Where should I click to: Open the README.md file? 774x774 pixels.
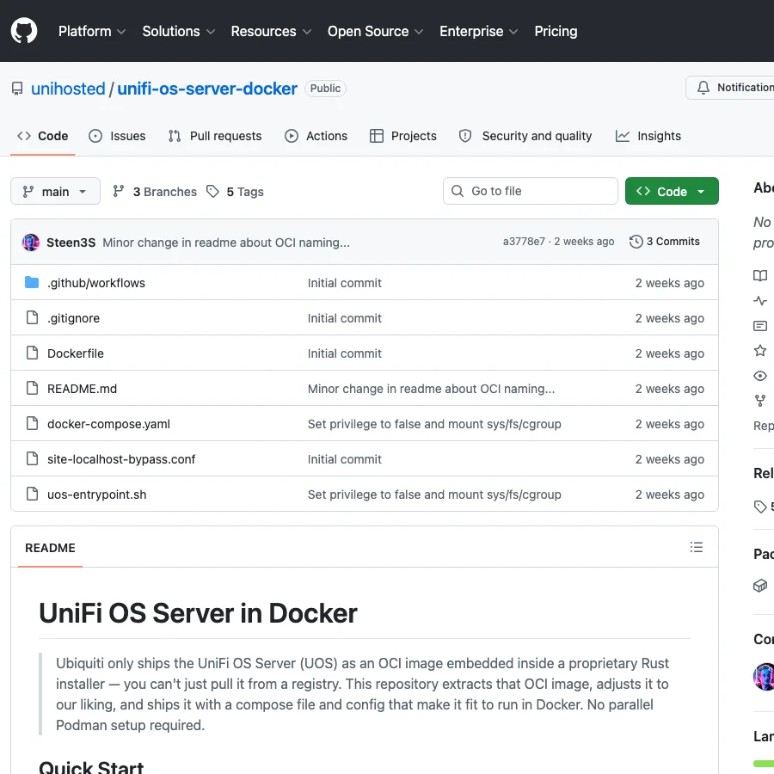pyautogui.click(x=82, y=389)
